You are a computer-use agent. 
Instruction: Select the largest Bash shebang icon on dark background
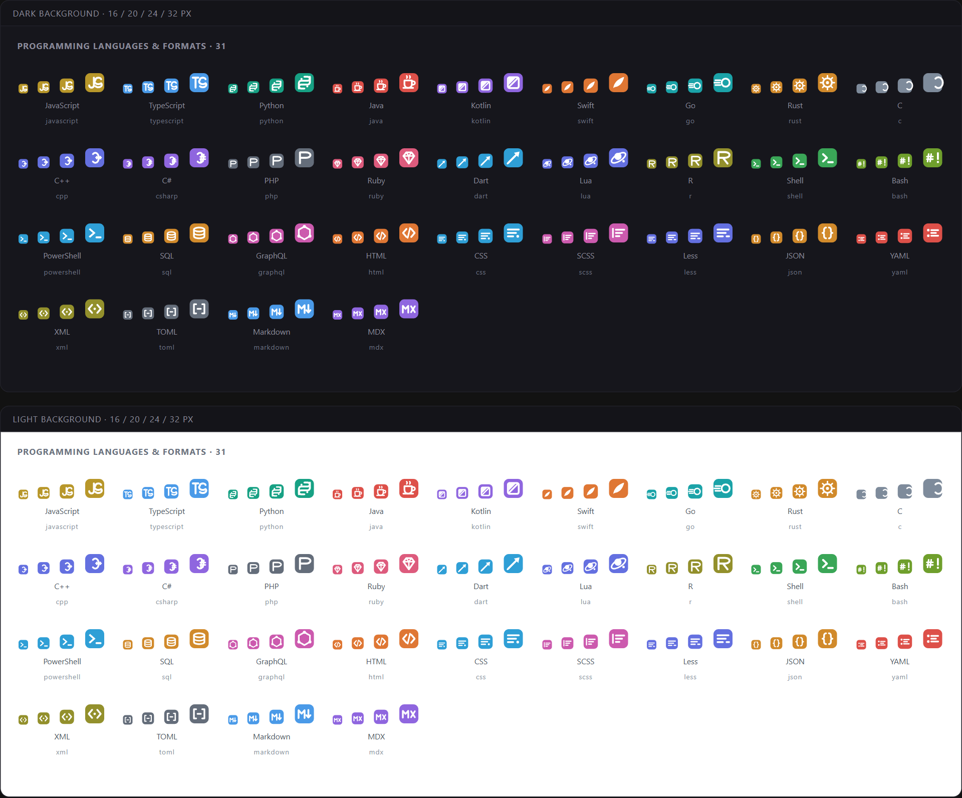(932, 158)
